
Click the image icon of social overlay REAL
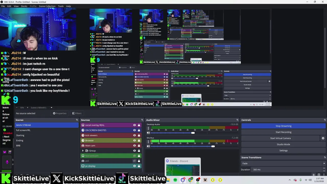(83, 125)
